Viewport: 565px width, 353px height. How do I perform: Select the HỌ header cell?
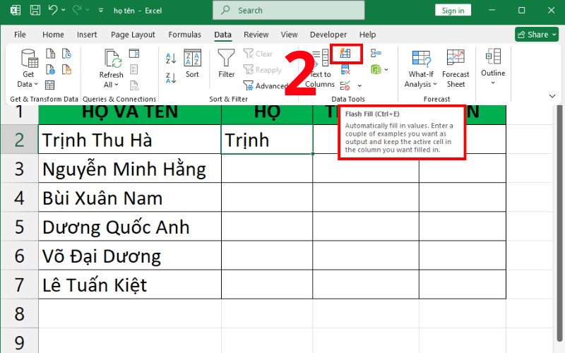coord(267,114)
